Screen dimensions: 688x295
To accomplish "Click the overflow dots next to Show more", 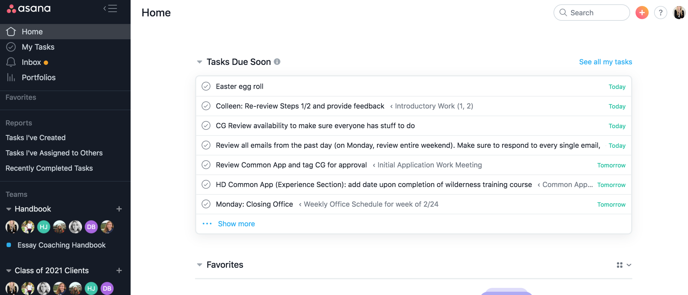I will 206,224.
